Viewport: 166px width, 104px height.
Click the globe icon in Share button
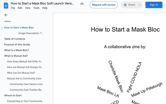(125, 5)
